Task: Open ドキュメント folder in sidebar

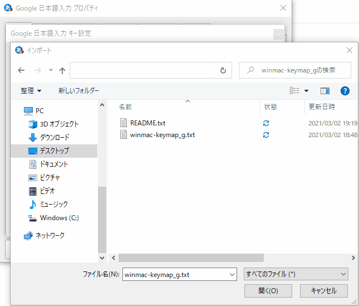Action: click(48, 164)
